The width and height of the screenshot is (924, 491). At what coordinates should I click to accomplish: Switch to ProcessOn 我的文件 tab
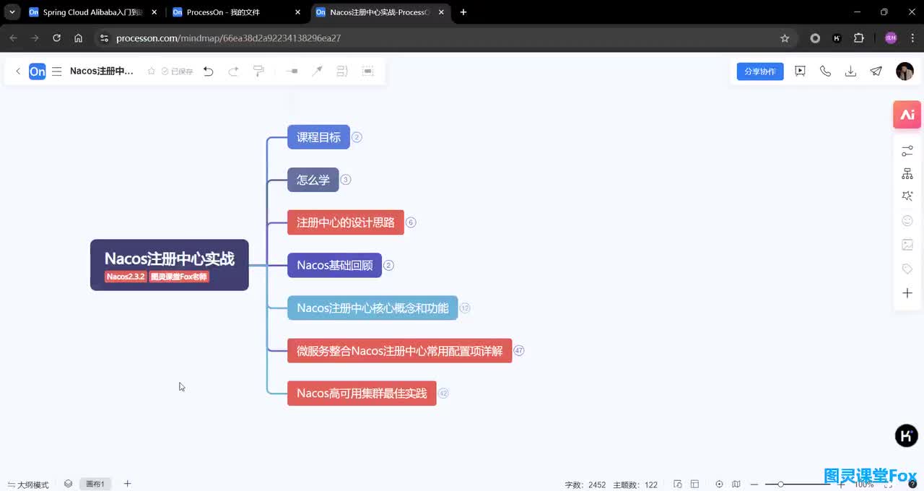click(237, 12)
